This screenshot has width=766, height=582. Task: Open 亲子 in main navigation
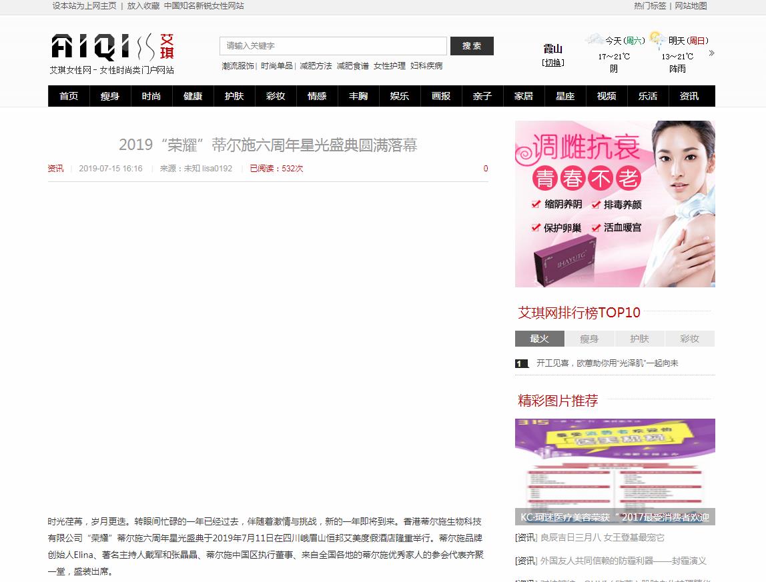click(x=482, y=96)
